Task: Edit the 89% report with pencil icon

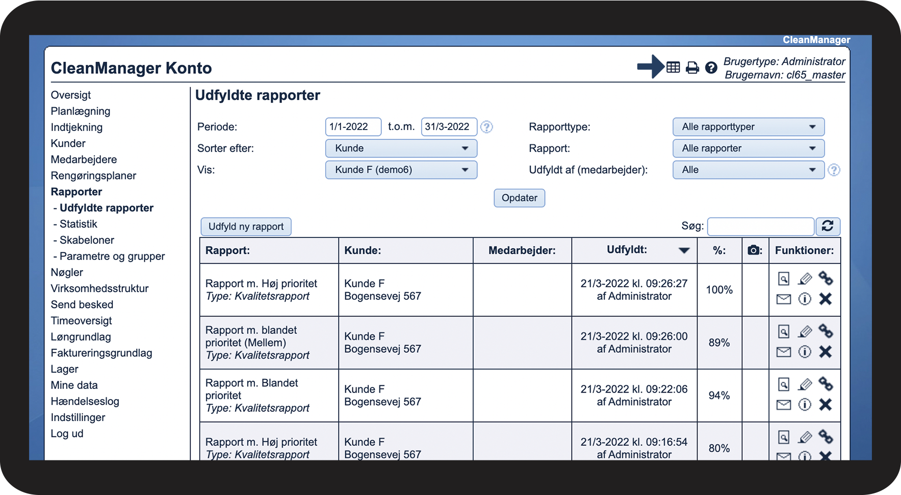Action: pos(805,332)
